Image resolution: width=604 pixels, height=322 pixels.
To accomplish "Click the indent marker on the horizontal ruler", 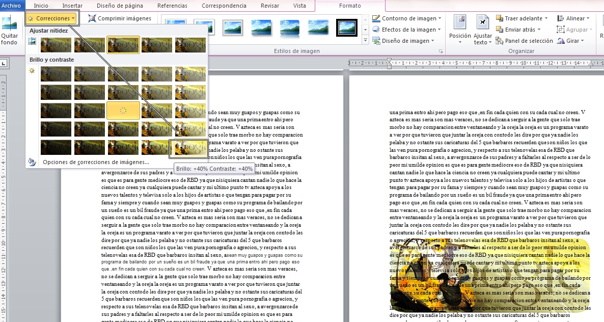I will pyautogui.click(x=390, y=63).
